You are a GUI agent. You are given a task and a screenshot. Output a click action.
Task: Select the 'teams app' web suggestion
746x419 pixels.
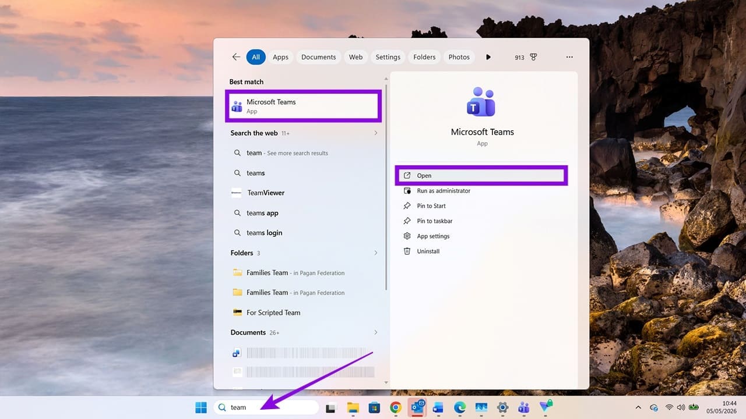pos(304,213)
